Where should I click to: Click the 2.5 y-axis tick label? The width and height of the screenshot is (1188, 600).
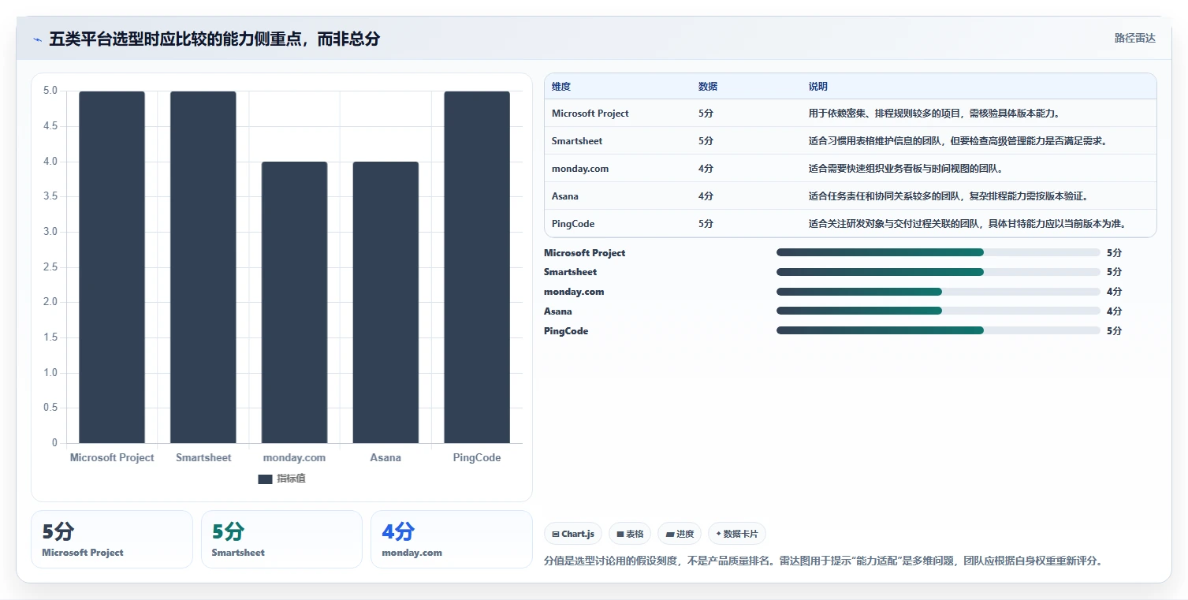[x=50, y=267]
